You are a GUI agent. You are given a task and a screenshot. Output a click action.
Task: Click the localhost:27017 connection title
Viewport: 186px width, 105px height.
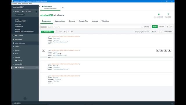point(18,7)
